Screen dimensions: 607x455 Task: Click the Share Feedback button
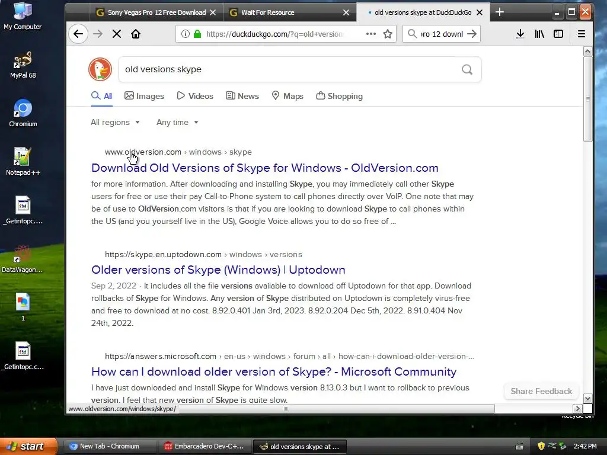(541, 391)
